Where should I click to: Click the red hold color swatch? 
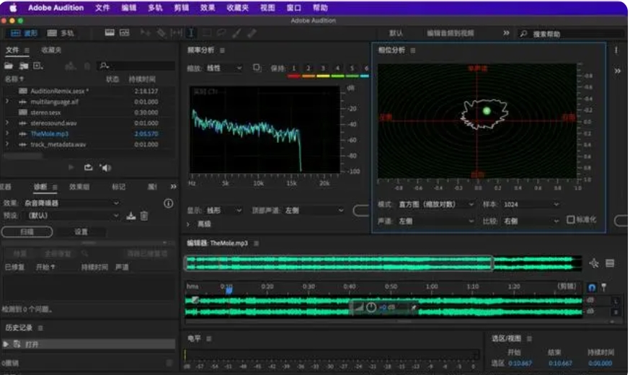click(294, 76)
